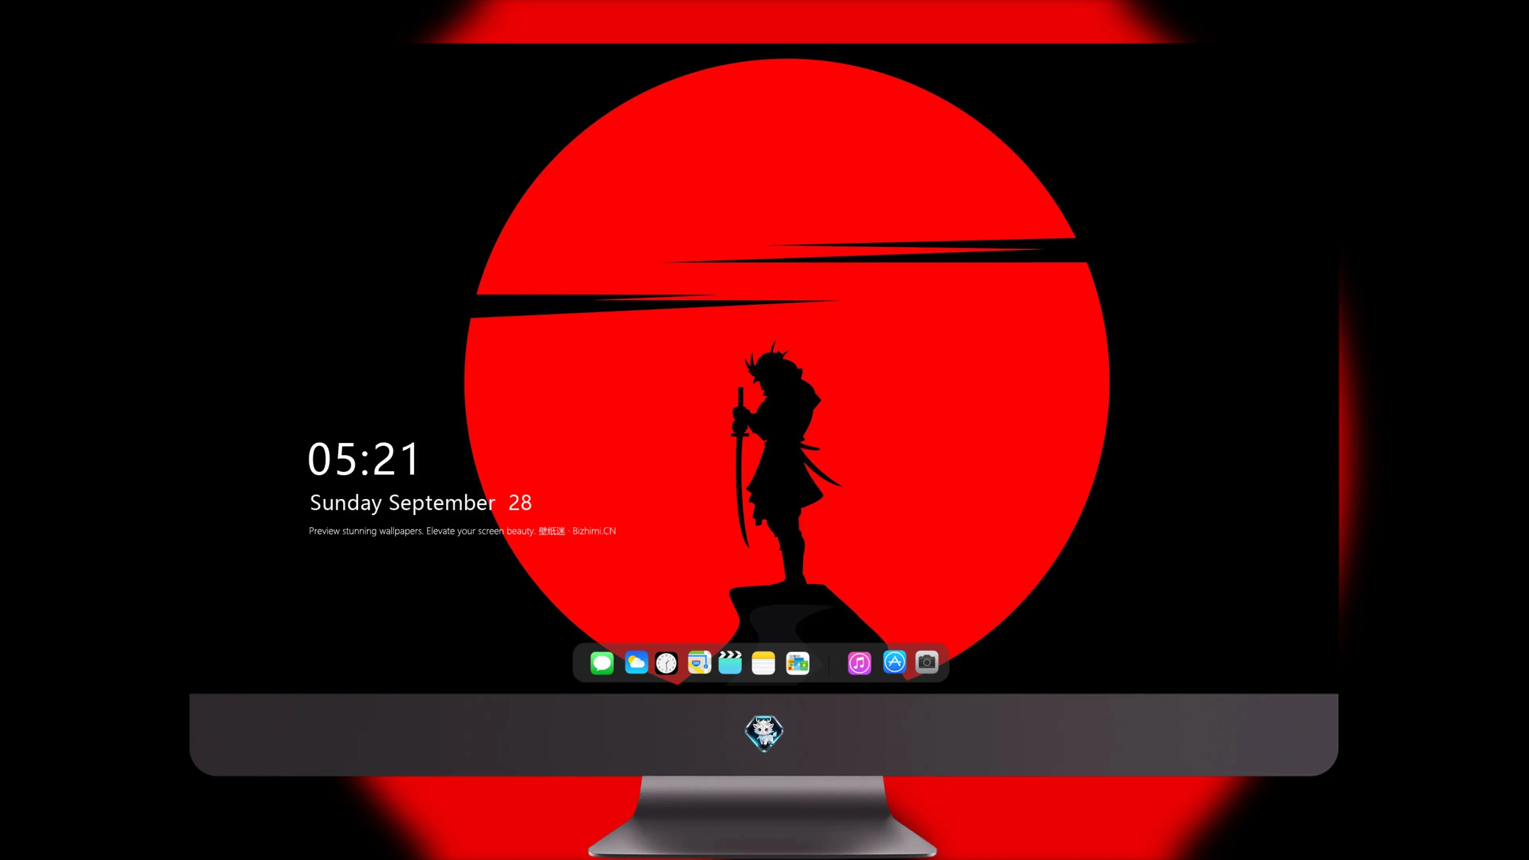Click the Sunday September 28 date text
Image resolution: width=1529 pixels, height=860 pixels.
[421, 503]
